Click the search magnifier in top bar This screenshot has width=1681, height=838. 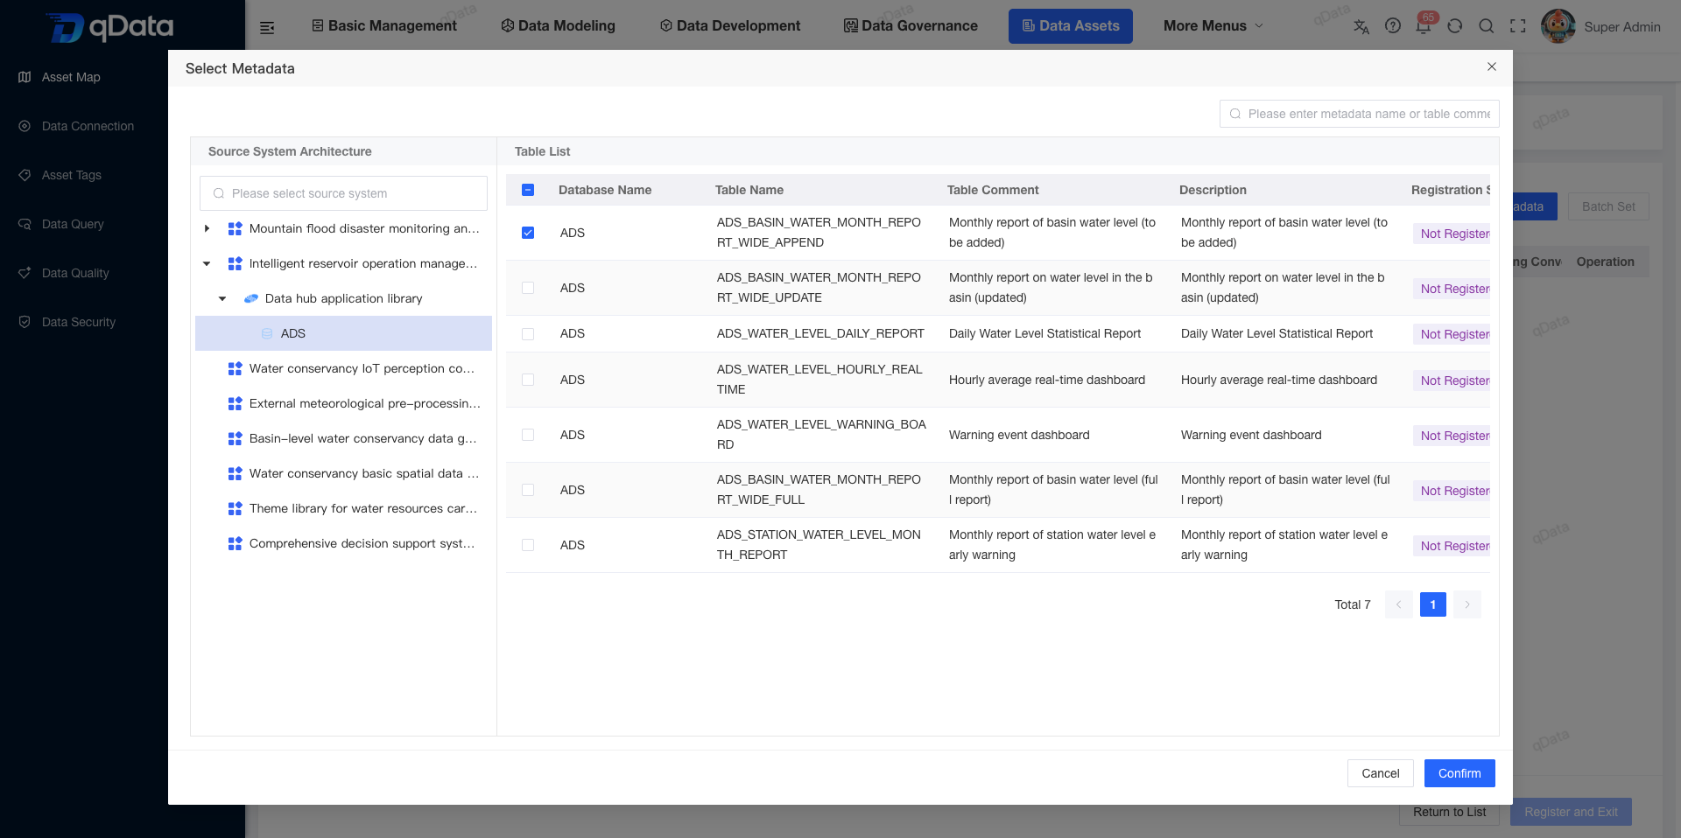pos(1487,26)
